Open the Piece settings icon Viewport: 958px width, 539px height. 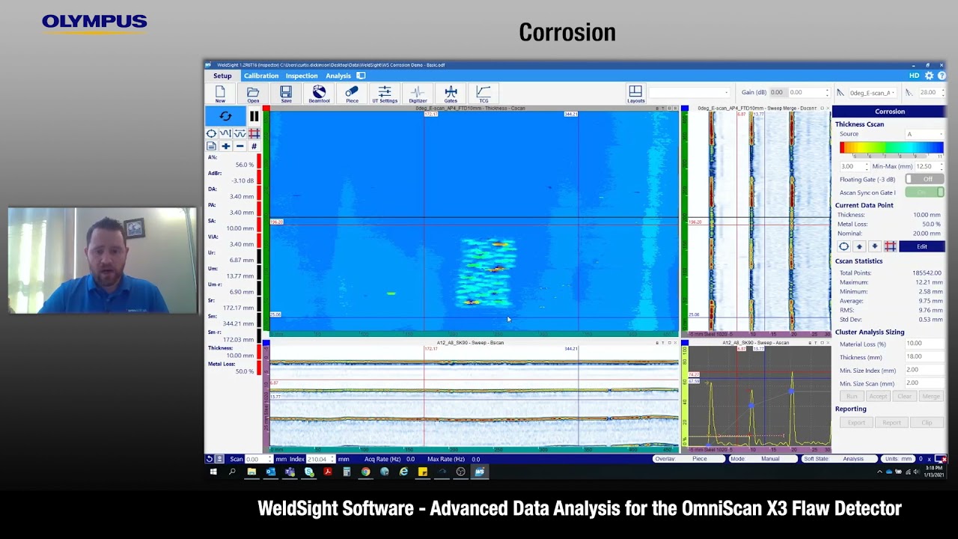352,94
